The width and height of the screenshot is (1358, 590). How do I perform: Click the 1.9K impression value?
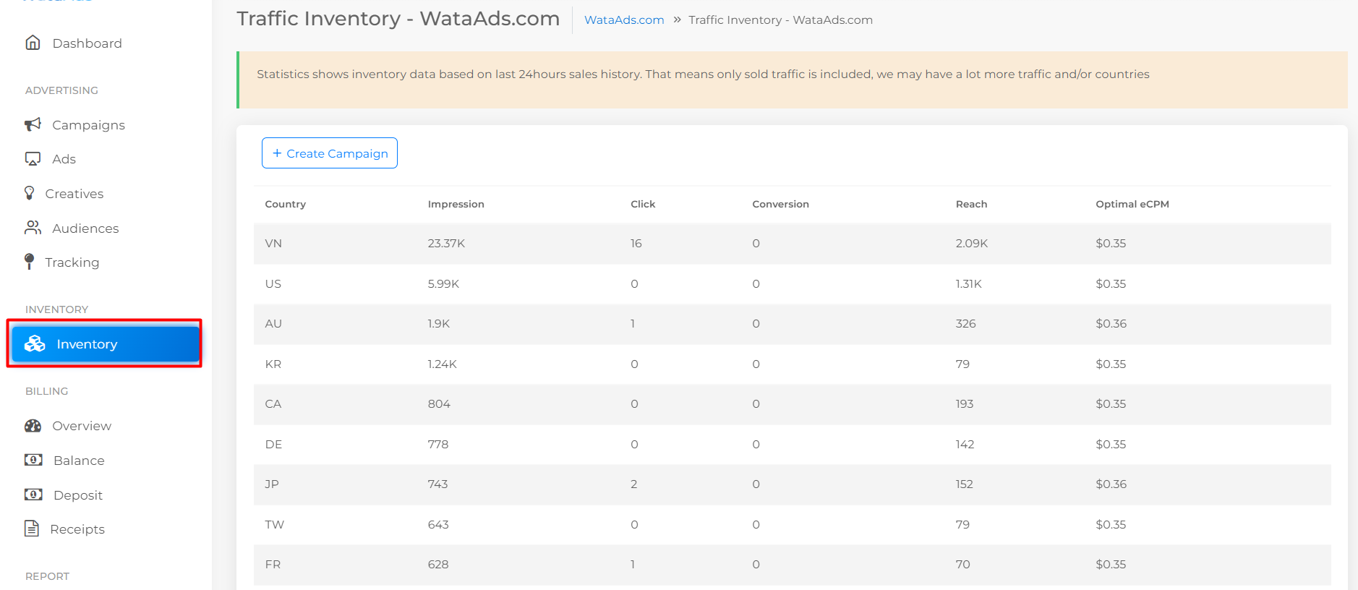tap(439, 324)
